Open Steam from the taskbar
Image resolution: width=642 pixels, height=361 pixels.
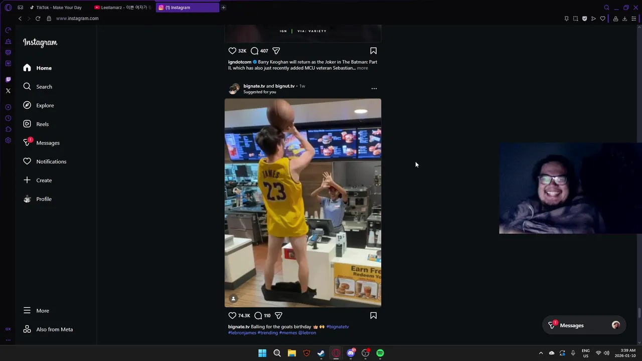pos(321,353)
